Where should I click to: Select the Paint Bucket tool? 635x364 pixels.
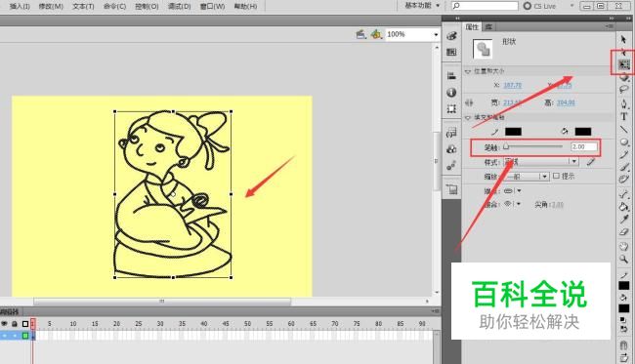tap(623, 207)
